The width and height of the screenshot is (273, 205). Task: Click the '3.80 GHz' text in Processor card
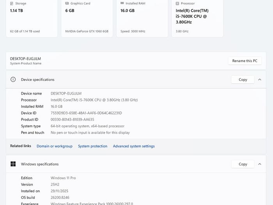pos(182,31)
